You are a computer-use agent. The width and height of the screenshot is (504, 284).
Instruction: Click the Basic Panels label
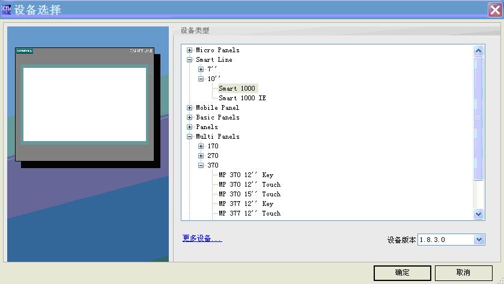coord(217,117)
